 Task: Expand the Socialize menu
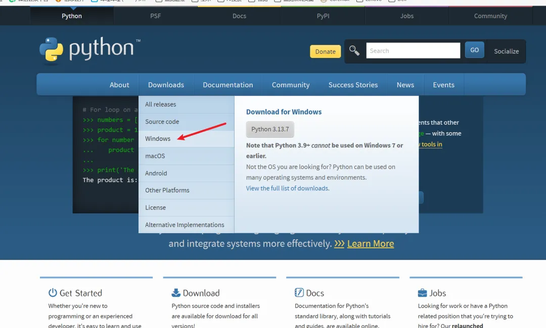click(x=506, y=51)
